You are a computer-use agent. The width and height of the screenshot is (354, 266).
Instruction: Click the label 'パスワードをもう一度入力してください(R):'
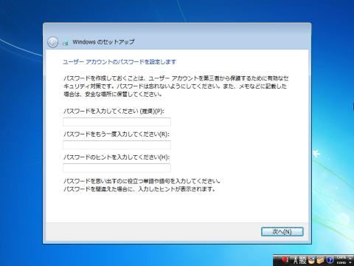(117, 134)
